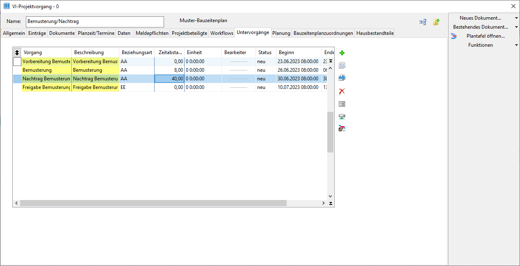Click the Einheit column header
520x266 pixels.
tap(203, 52)
